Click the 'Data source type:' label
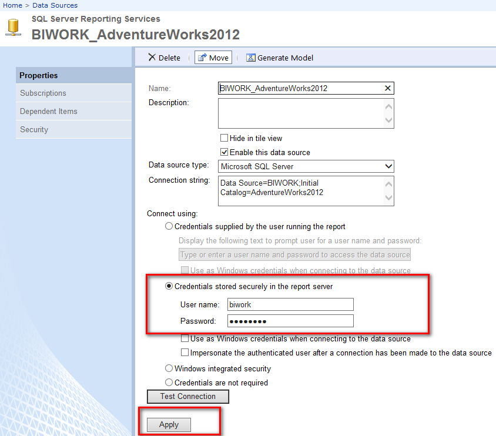The height and width of the screenshot is (436, 496). pyautogui.click(x=179, y=165)
